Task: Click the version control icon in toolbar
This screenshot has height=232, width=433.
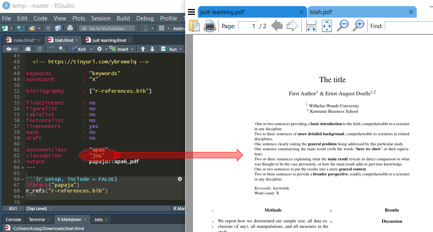Action: coord(146,28)
